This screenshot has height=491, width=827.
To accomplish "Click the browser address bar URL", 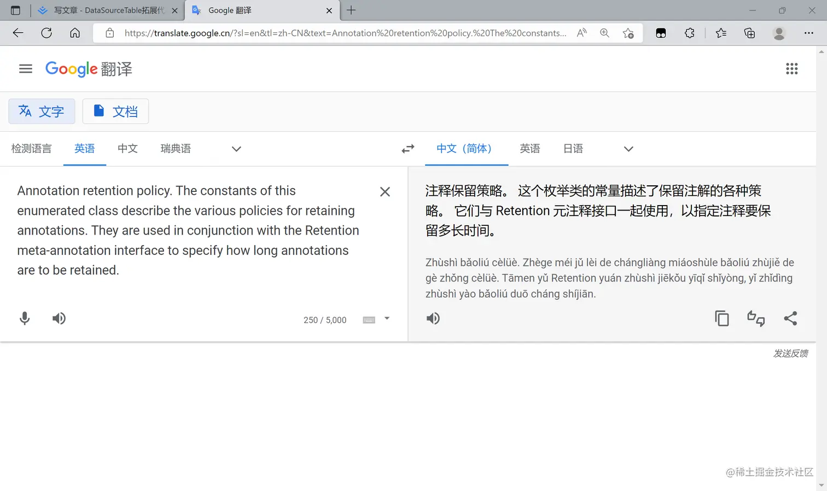I will click(x=345, y=33).
